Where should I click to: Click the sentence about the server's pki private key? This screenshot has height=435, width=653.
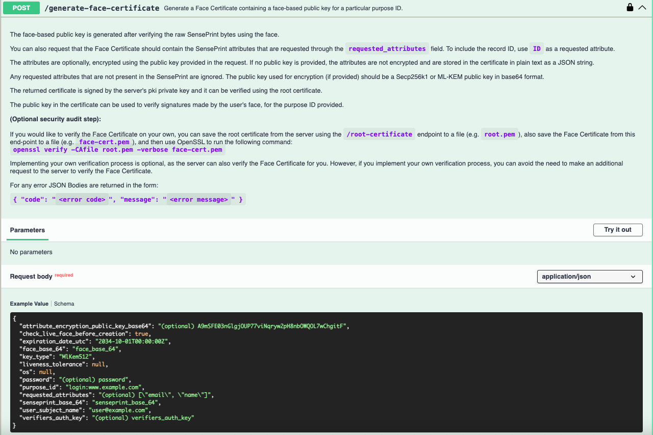tap(166, 91)
